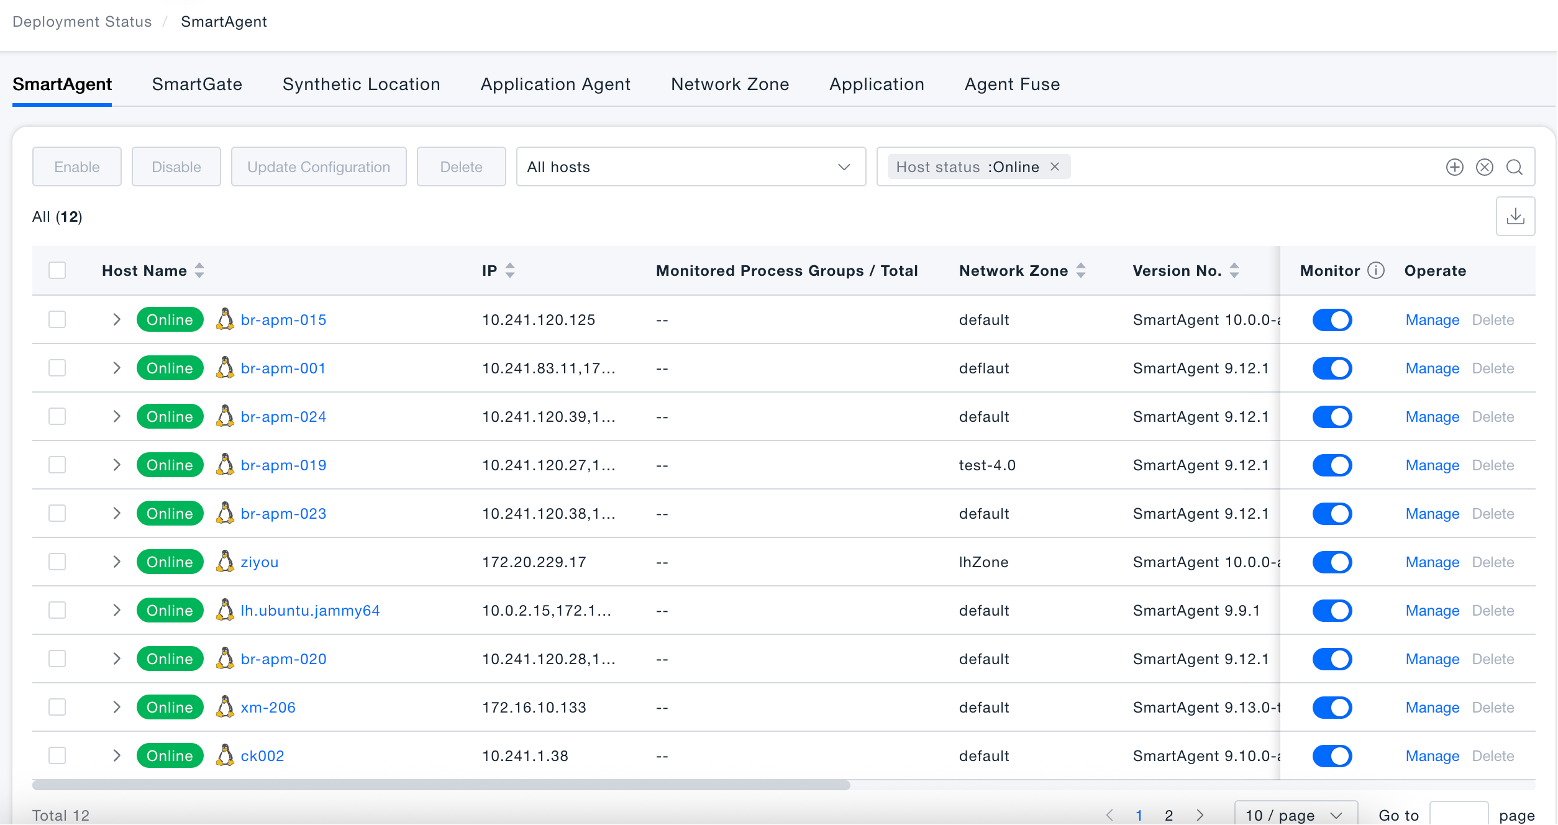Switch to the Application Agent tab
1558x825 pixels.
tap(555, 84)
